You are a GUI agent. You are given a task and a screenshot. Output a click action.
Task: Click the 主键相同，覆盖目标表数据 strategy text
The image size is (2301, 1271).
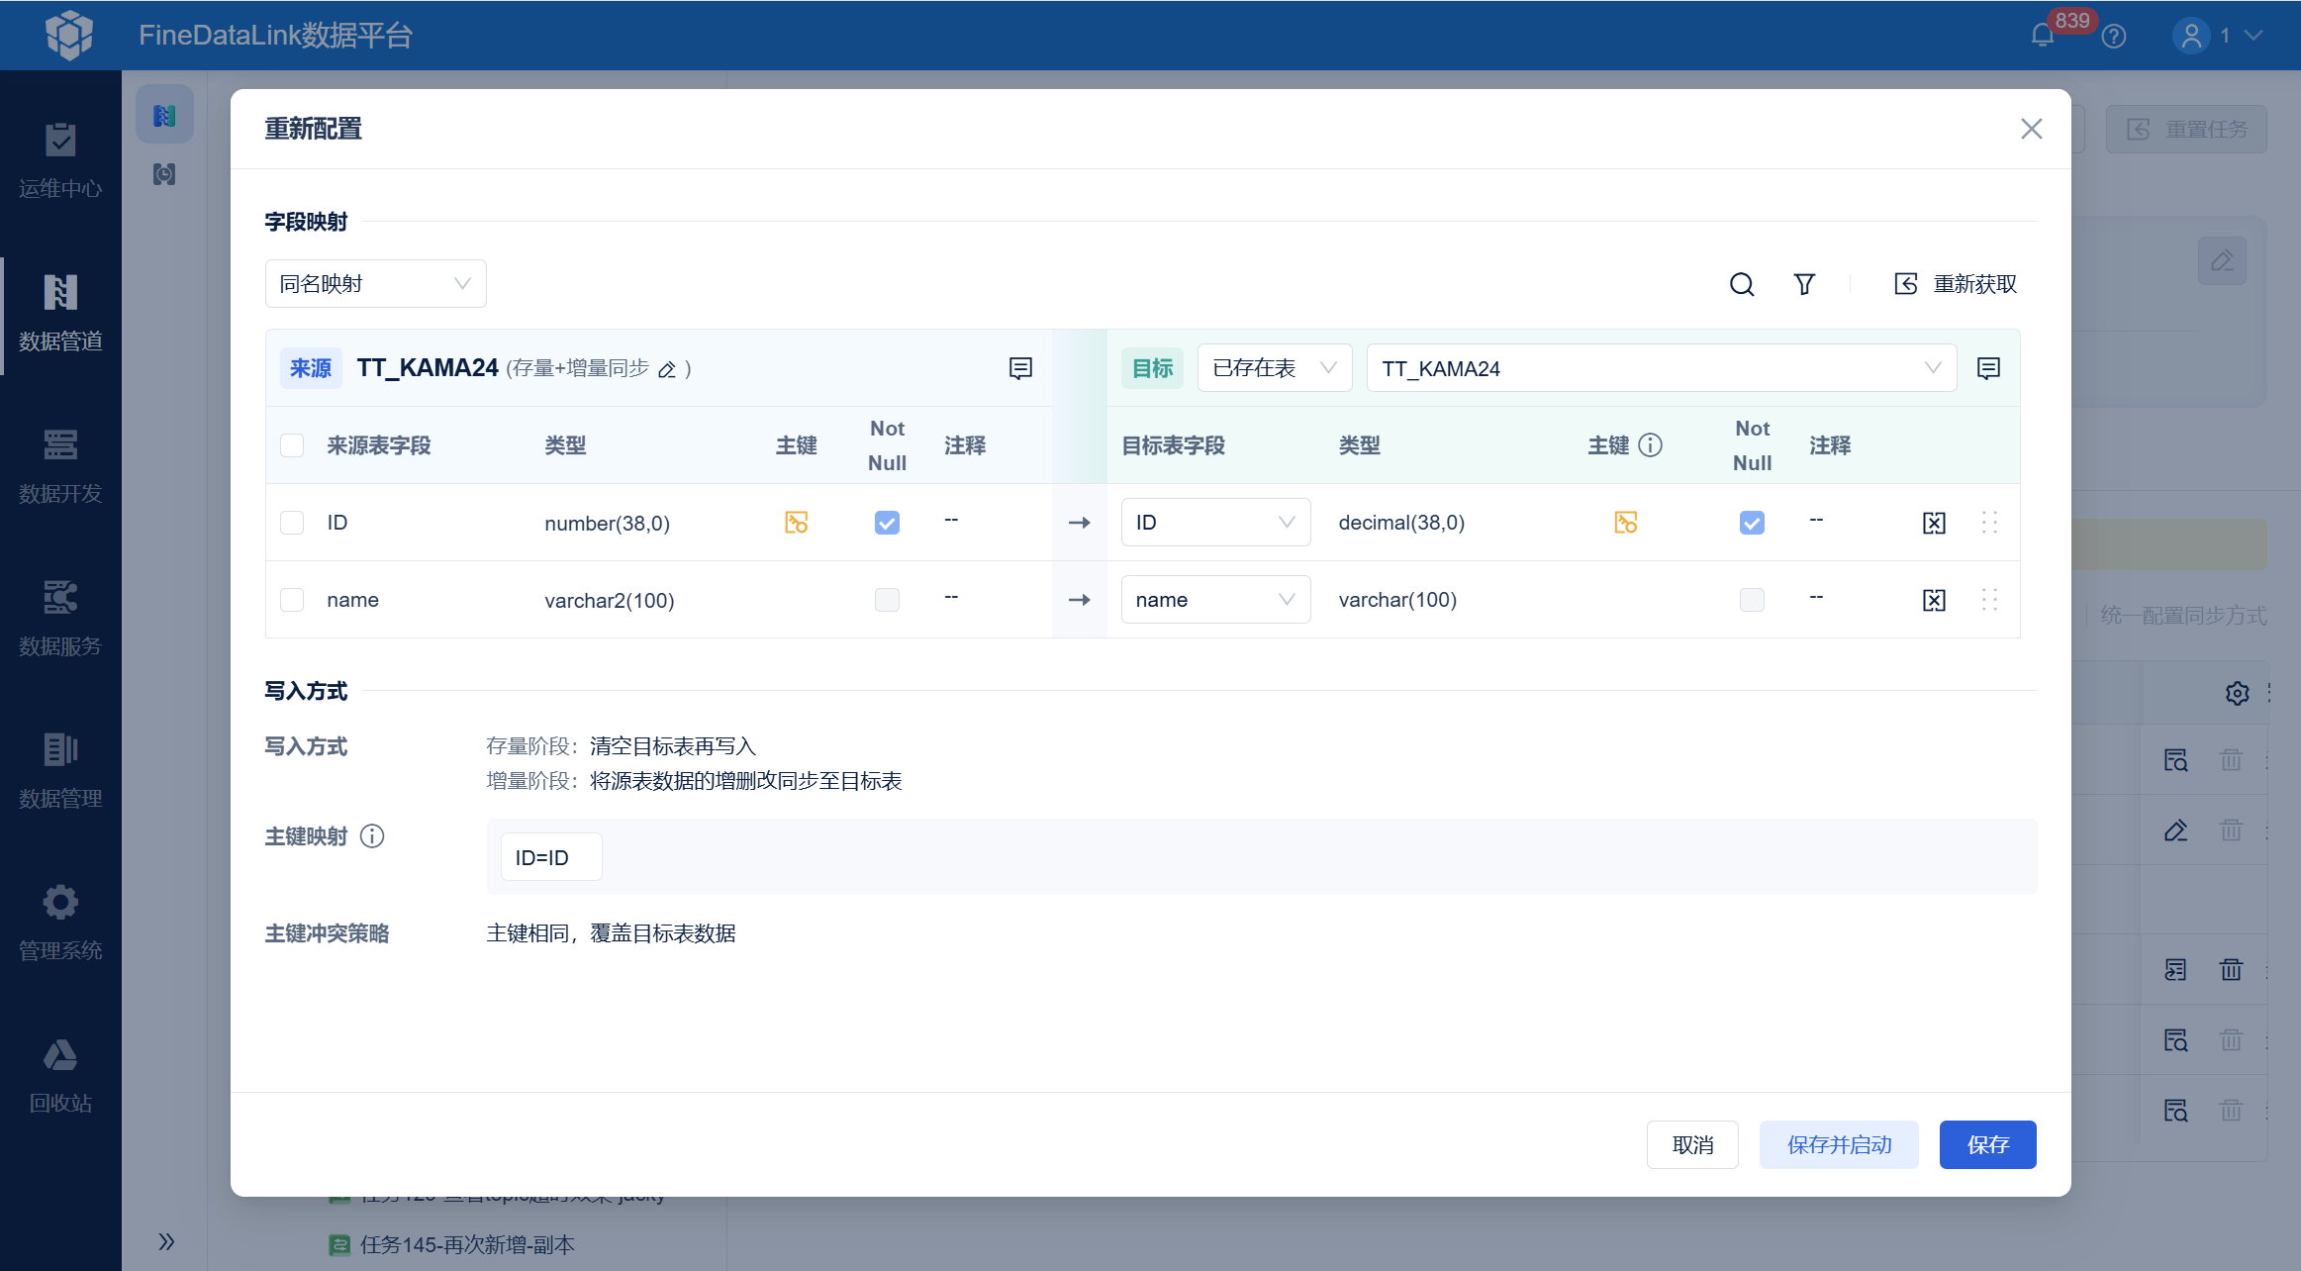tap(611, 933)
